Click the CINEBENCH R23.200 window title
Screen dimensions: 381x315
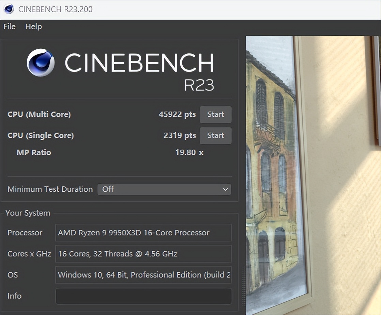(x=56, y=9)
